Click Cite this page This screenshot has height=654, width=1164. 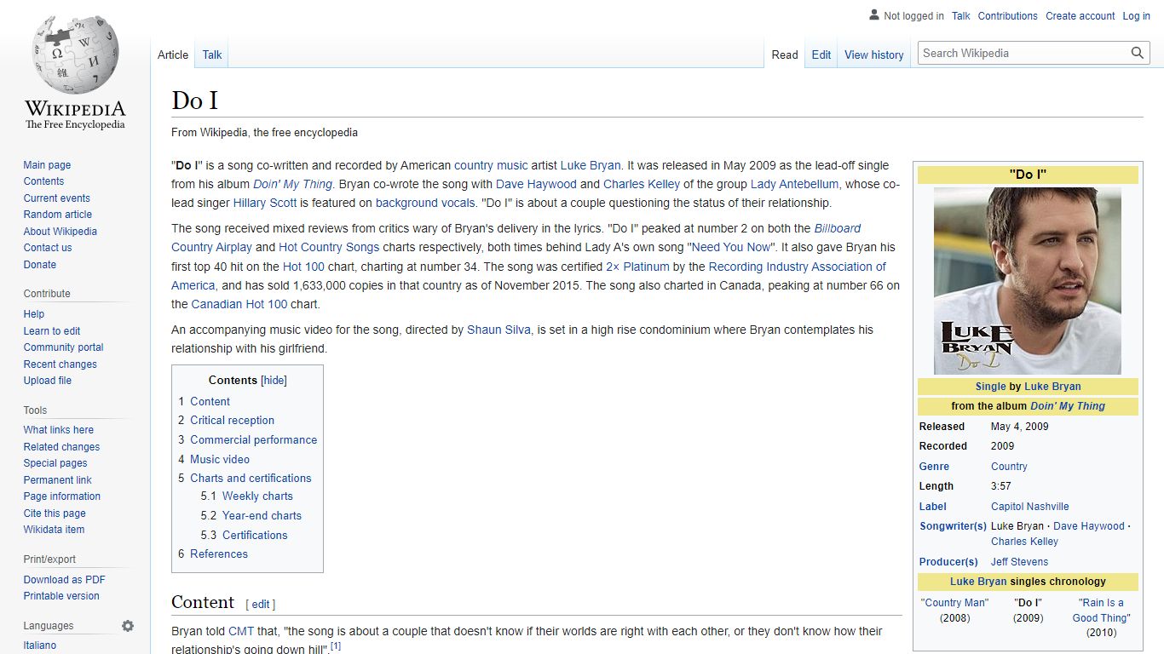point(55,513)
